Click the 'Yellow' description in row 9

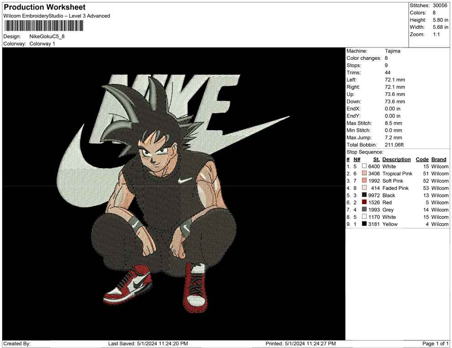(x=390, y=224)
